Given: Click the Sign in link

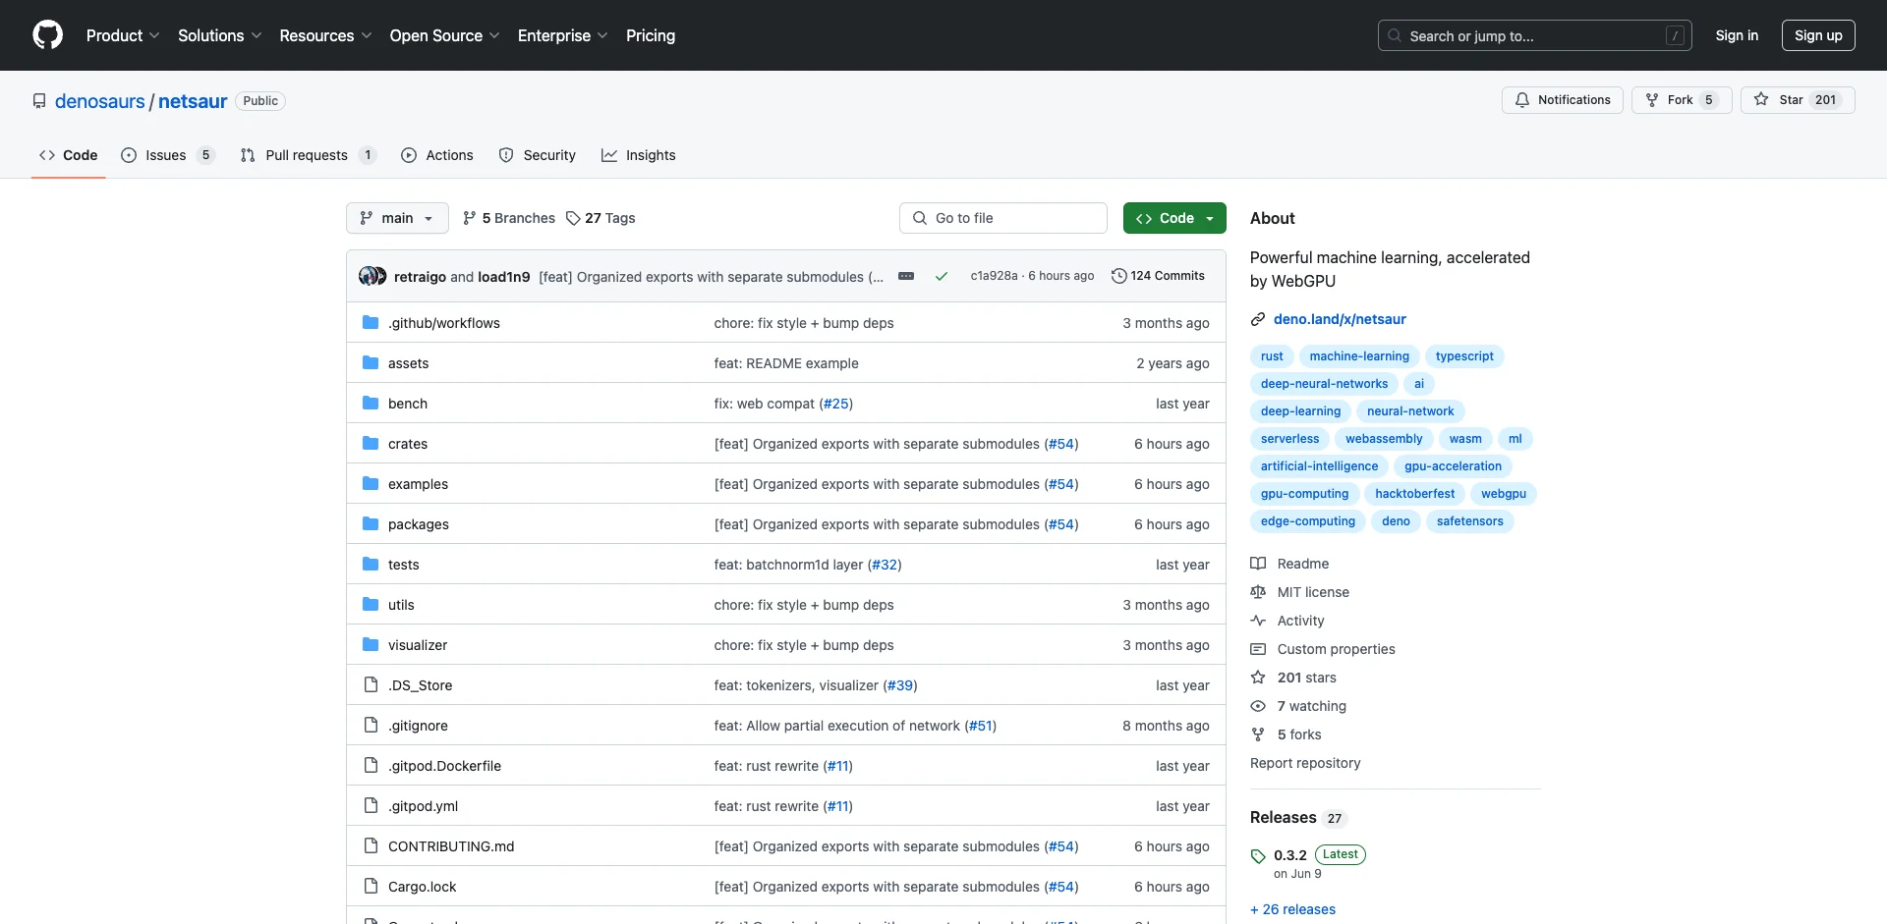Looking at the screenshot, I should coord(1737,35).
